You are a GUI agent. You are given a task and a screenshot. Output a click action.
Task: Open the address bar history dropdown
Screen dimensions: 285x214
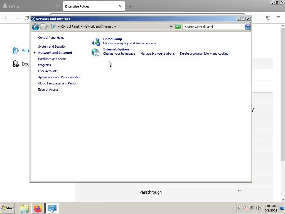171,27
